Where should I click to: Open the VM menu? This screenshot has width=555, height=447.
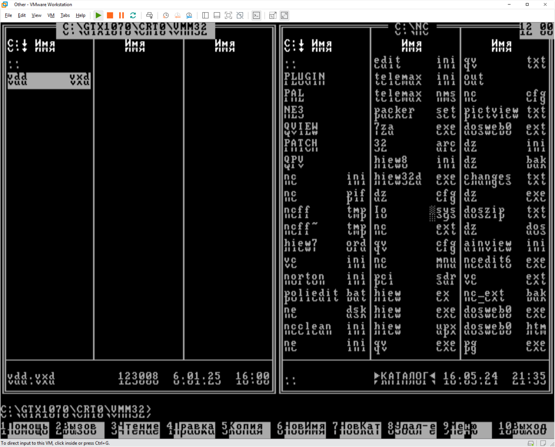51,15
